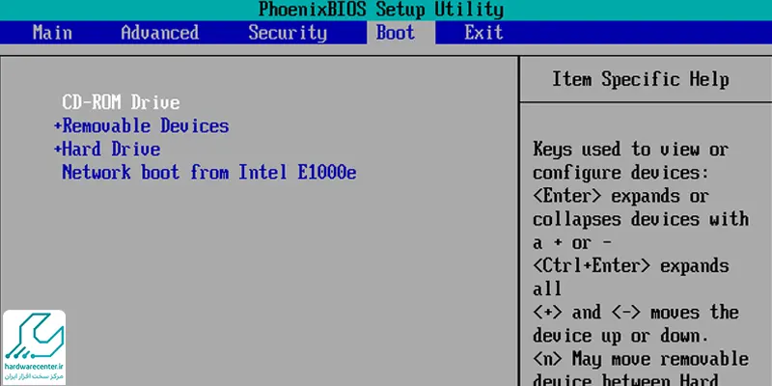
Task: Click the '<n> May move removable' line
Action: (641, 359)
